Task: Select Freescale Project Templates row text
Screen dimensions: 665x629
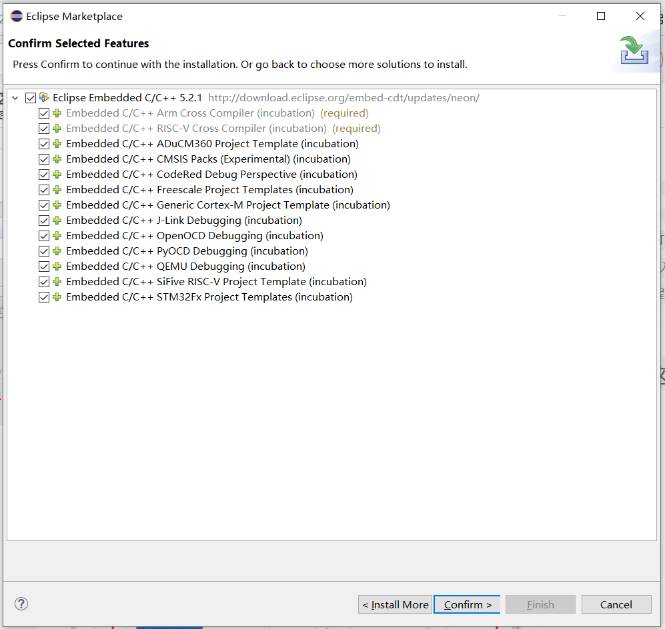Action: pyautogui.click(x=210, y=190)
